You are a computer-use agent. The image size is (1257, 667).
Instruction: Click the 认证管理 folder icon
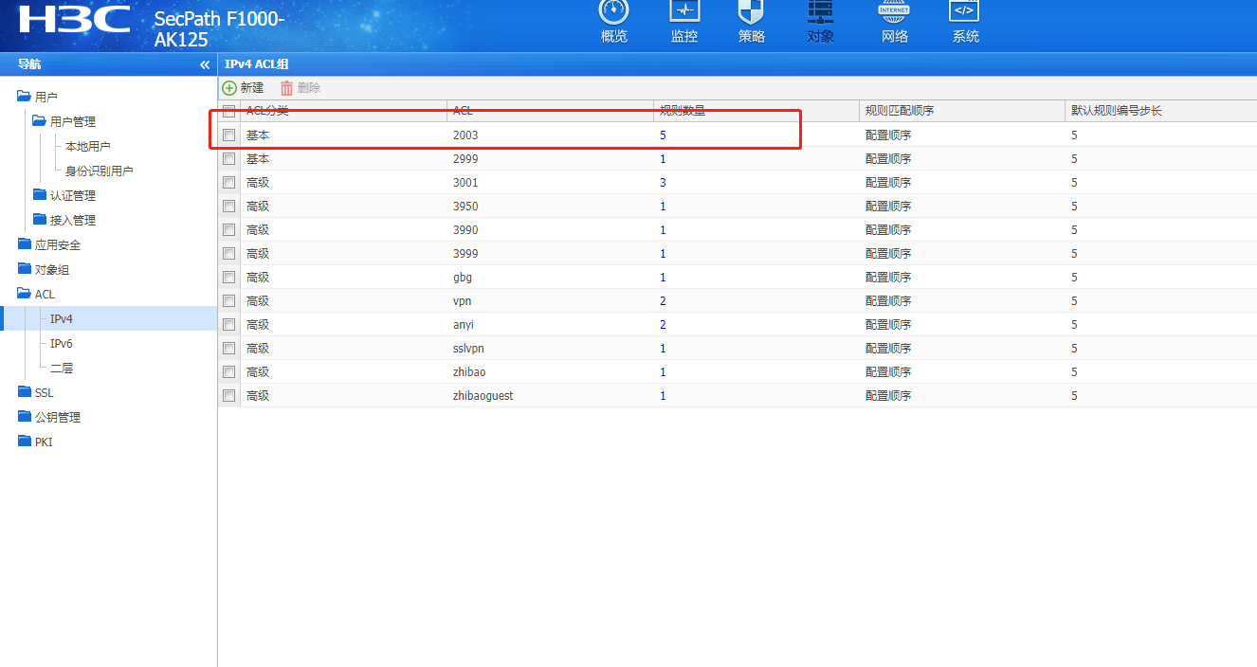click(39, 194)
